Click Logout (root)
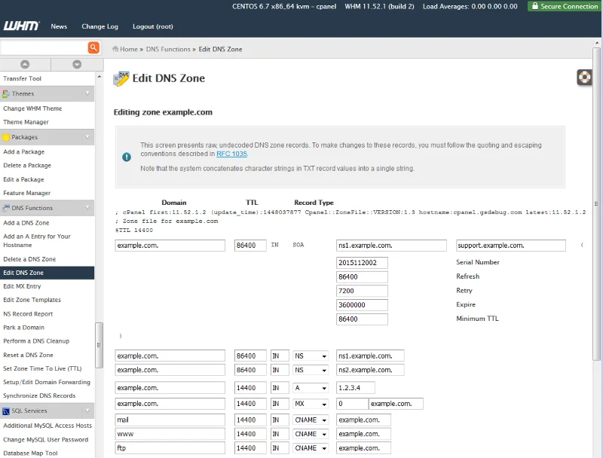Screen dimensions: 603x458 pos(153,26)
